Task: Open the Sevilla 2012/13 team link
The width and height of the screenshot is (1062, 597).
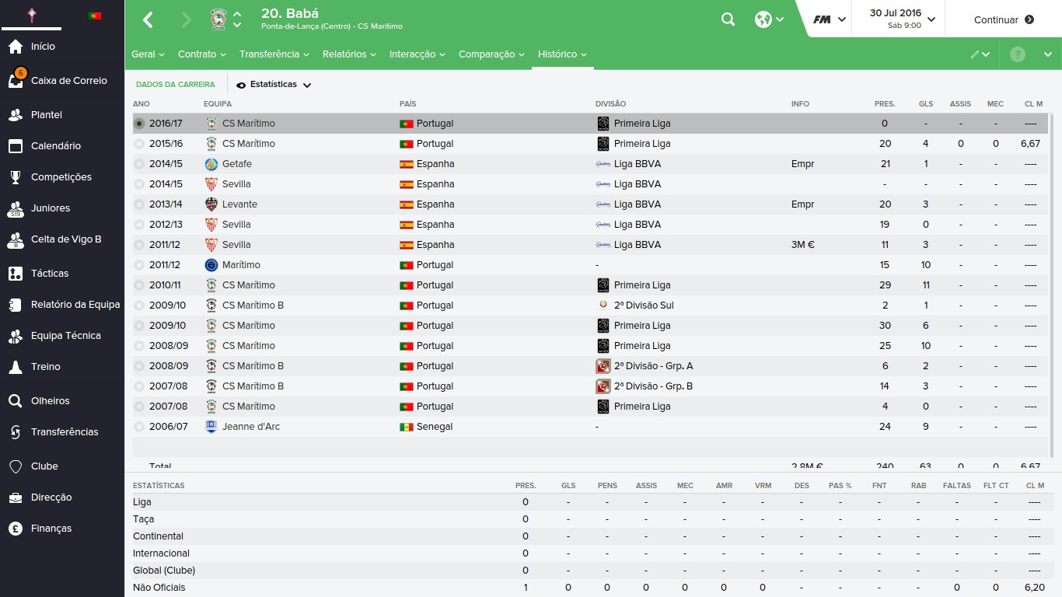Action: 236,225
